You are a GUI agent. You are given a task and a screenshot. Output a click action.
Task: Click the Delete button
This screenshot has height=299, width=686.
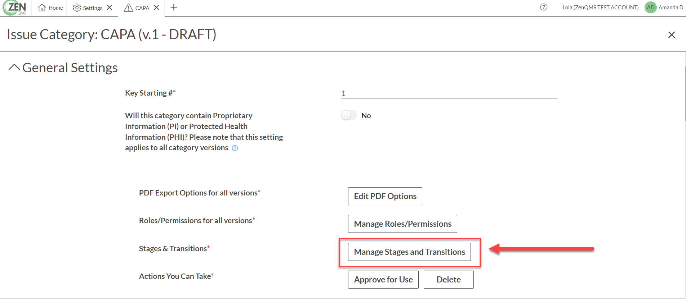point(449,280)
